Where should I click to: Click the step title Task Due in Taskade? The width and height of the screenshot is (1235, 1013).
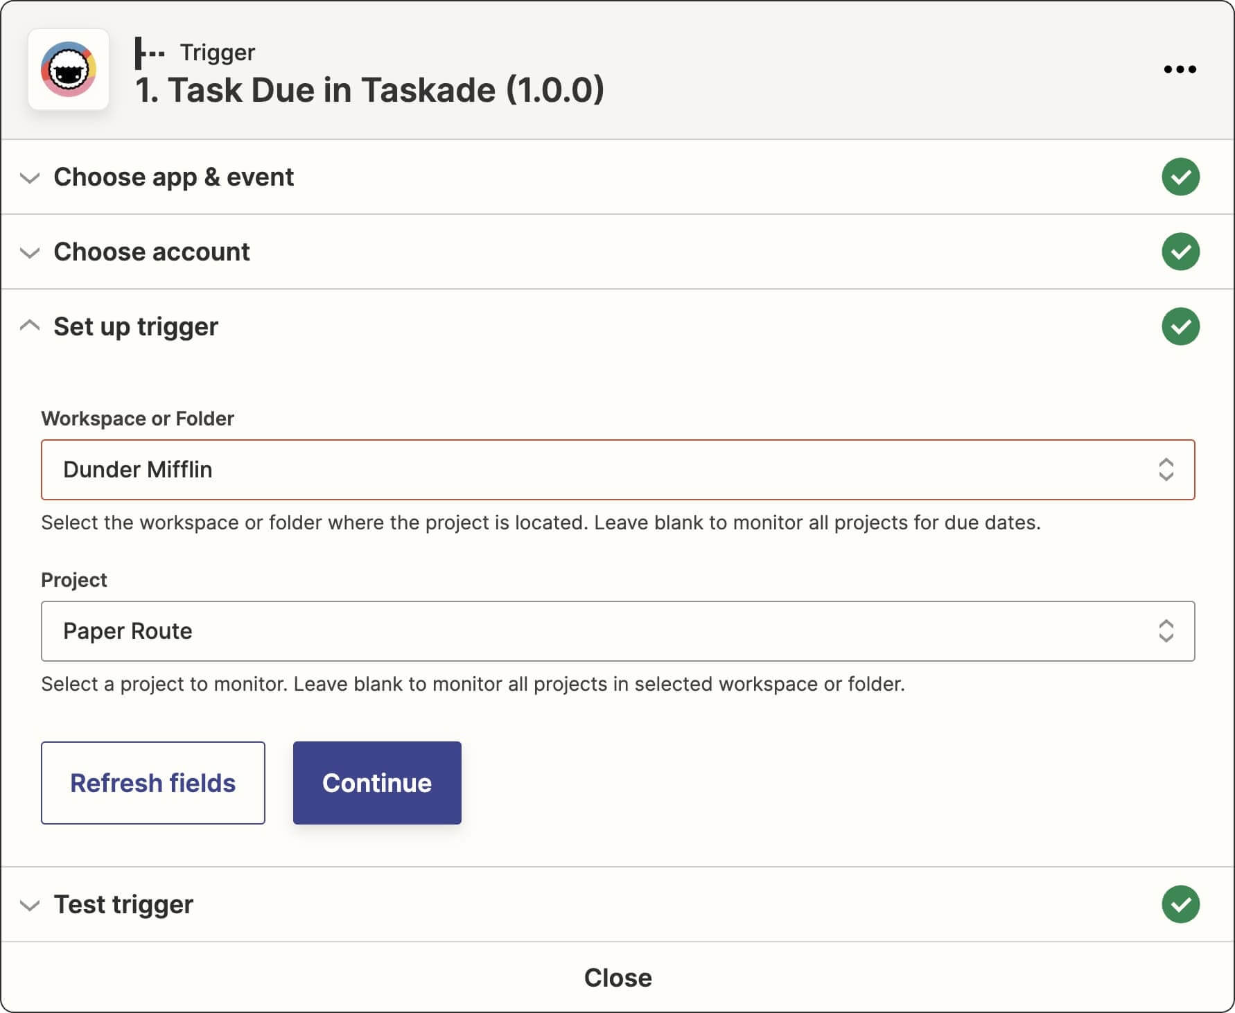point(369,90)
